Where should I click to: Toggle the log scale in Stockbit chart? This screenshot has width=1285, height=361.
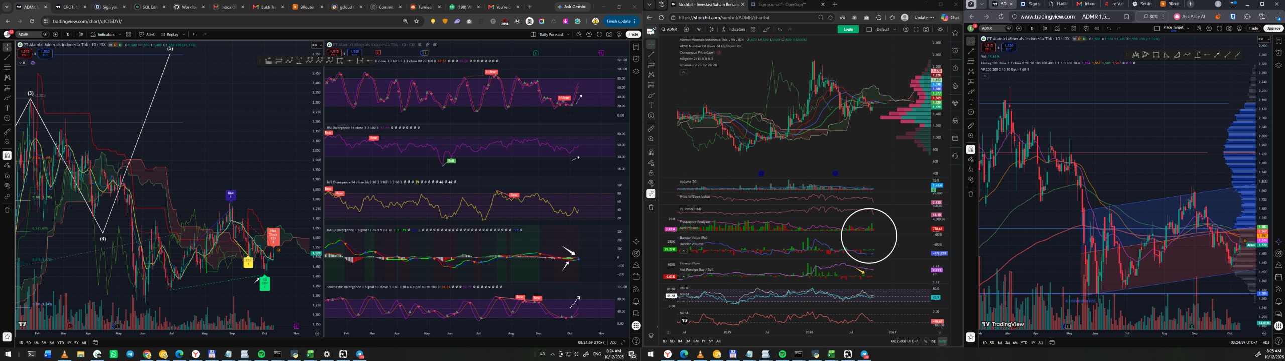click(x=933, y=341)
